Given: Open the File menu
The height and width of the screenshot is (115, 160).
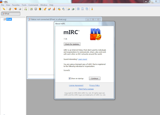Looking at the screenshot, I should (x=2, y=5).
